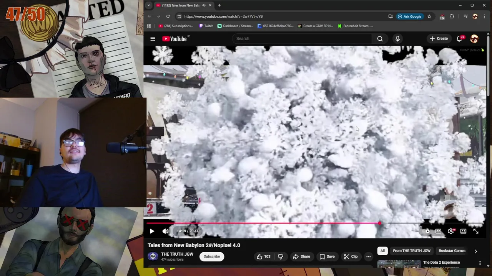
Task: Subscribe to THE TRUTH JGW
Action: 212,256
